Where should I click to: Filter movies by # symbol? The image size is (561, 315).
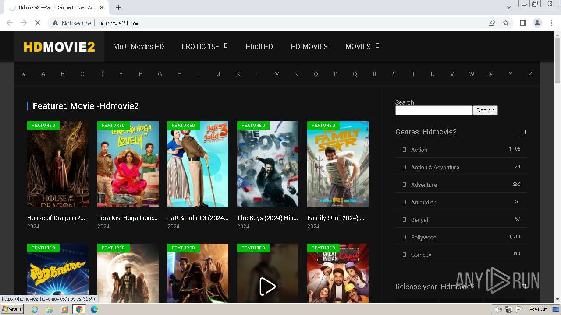24,74
